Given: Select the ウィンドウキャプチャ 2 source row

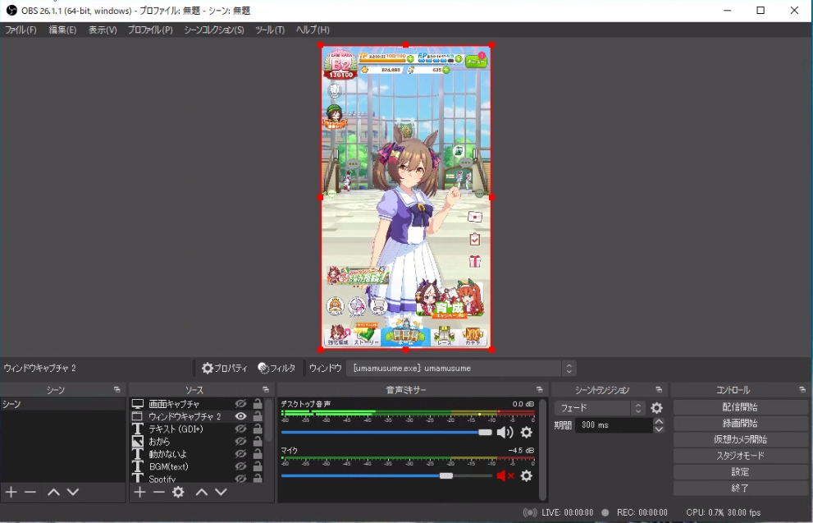Looking at the screenshot, I should (x=197, y=416).
